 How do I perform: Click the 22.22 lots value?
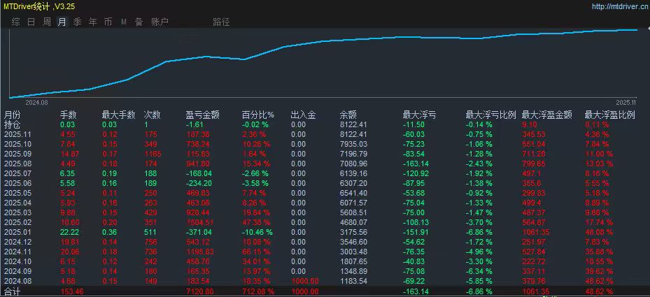(x=69, y=232)
